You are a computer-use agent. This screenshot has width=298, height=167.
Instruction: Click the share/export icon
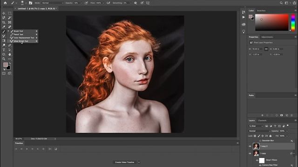[294, 3]
